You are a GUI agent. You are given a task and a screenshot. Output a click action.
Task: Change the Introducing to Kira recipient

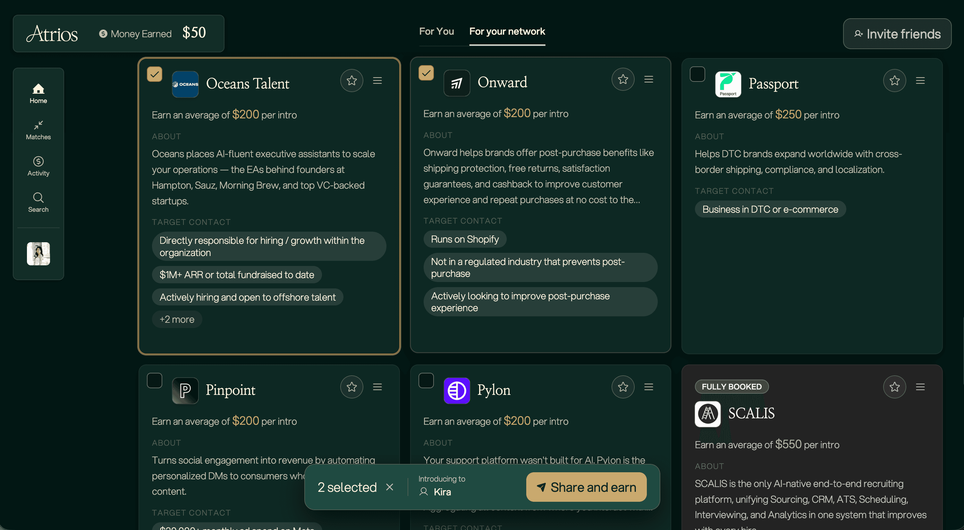tap(442, 486)
